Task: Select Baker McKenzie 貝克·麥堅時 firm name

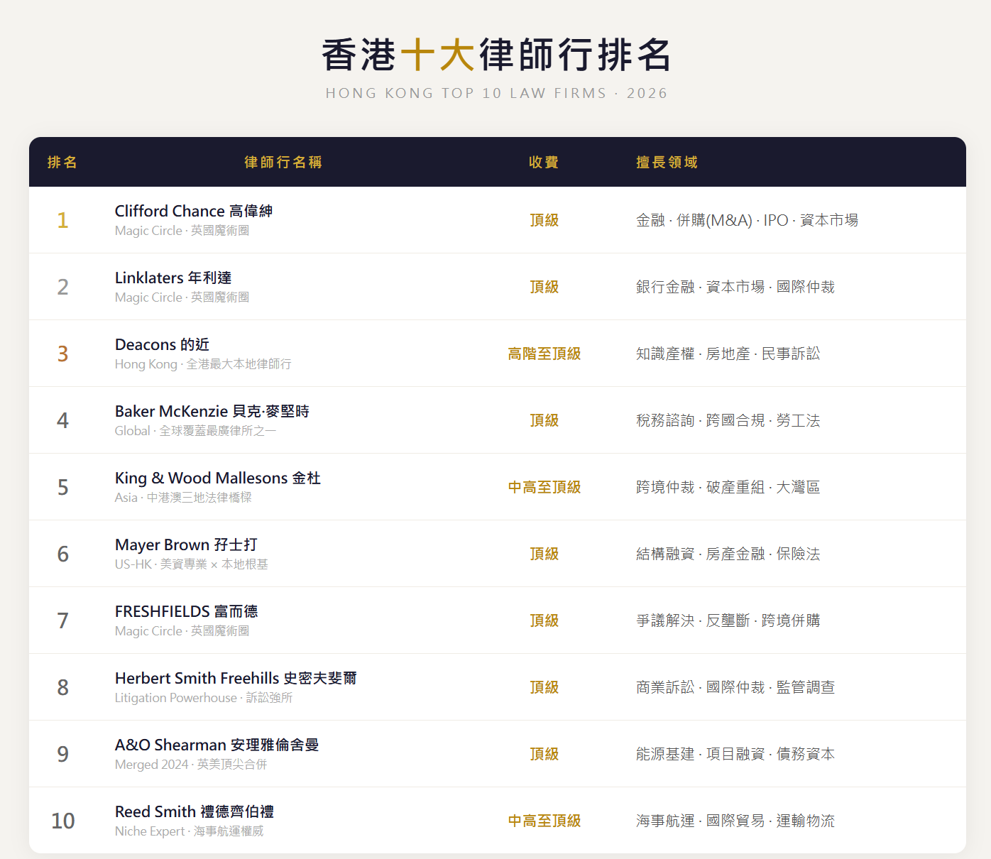Action: point(212,411)
